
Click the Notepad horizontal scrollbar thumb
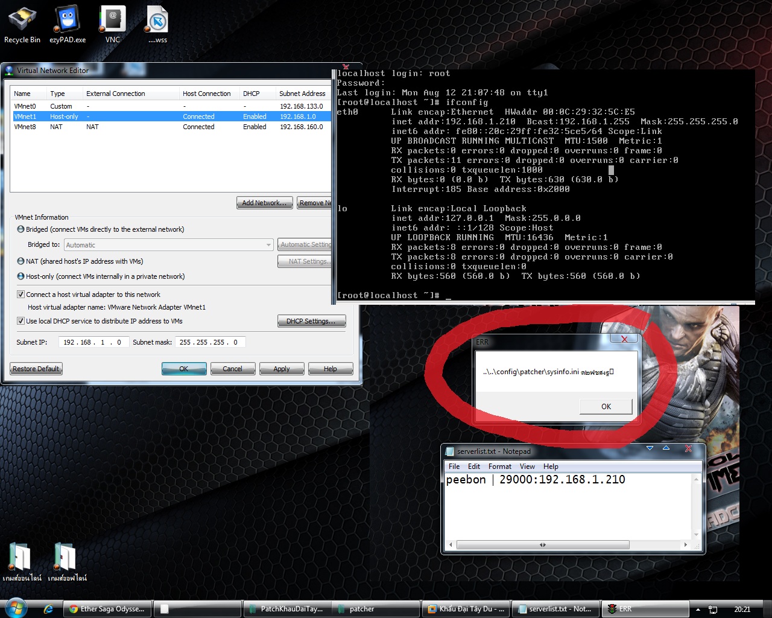click(543, 545)
